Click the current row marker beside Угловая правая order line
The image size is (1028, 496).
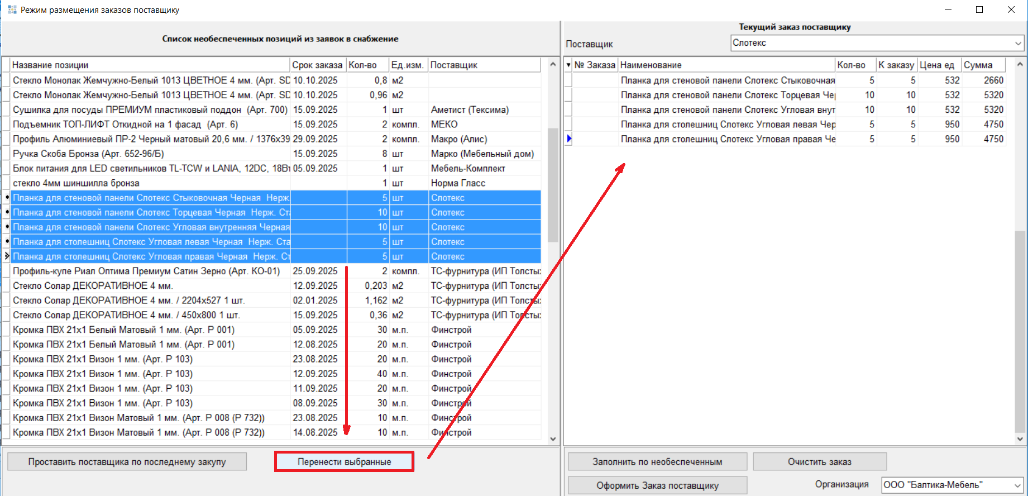(x=568, y=139)
